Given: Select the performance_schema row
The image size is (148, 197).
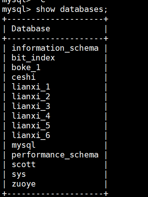Looking at the screenshot, I should (55, 155).
